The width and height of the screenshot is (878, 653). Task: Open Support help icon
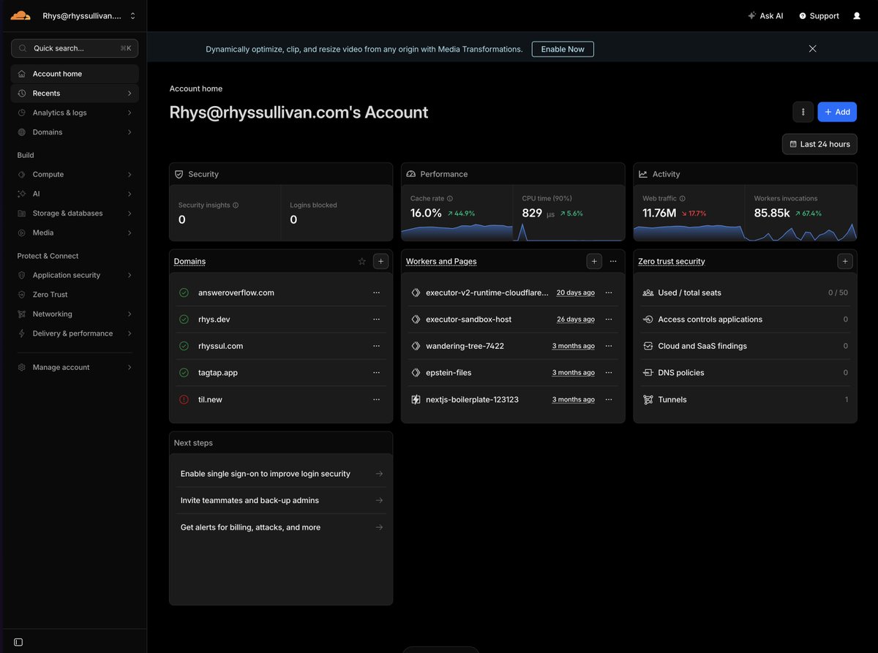tap(819, 15)
